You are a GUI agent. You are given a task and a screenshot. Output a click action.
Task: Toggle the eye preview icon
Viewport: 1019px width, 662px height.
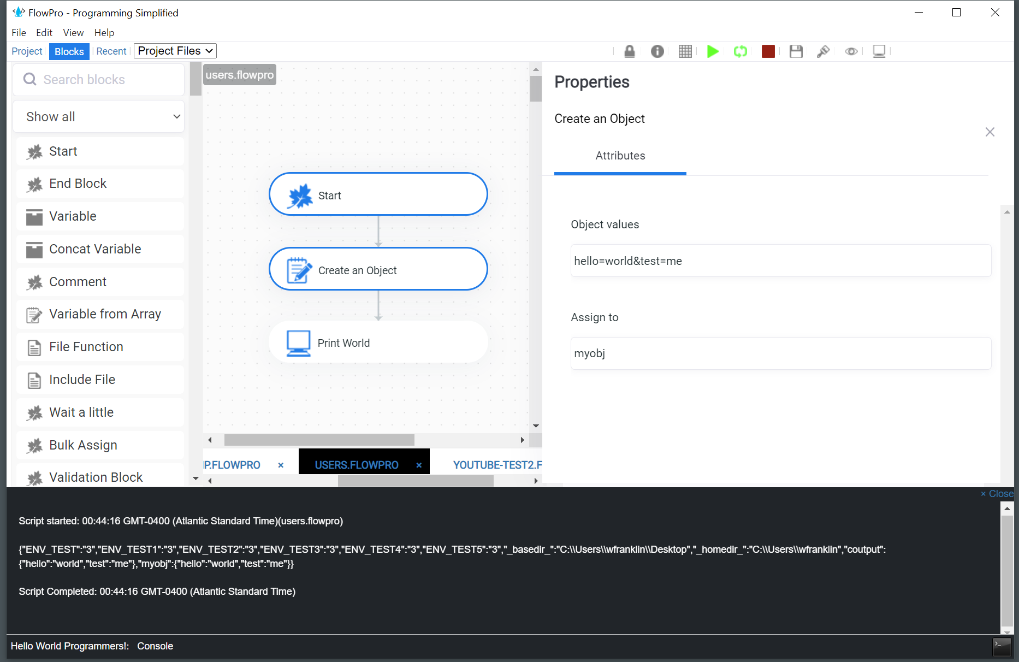851,51
